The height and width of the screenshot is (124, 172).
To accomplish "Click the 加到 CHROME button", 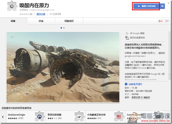I will pyautogui.click(x=146, y=6).
